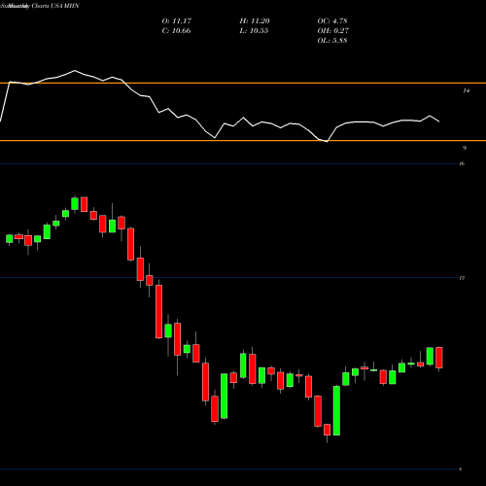Select the 'OL: 5.88' reading
Viewport: 486px width, 486px height.
point(332,41)
